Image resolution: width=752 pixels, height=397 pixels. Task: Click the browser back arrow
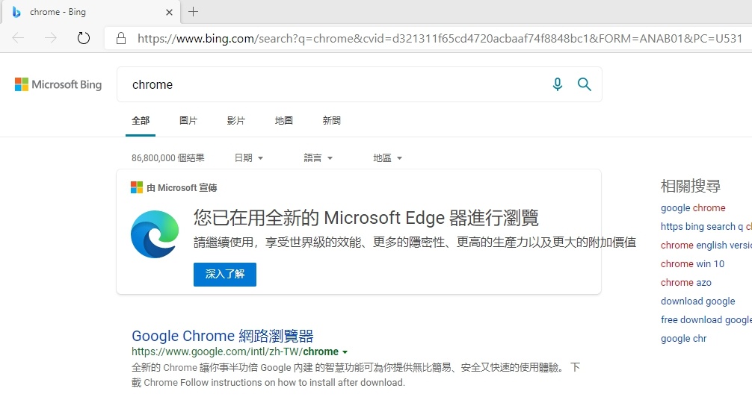pyautogui.click(x=18, y=38)
